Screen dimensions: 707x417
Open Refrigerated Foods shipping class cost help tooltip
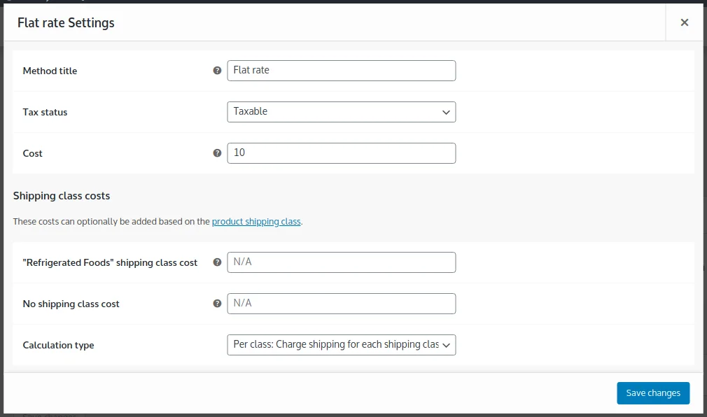[217, 262]
